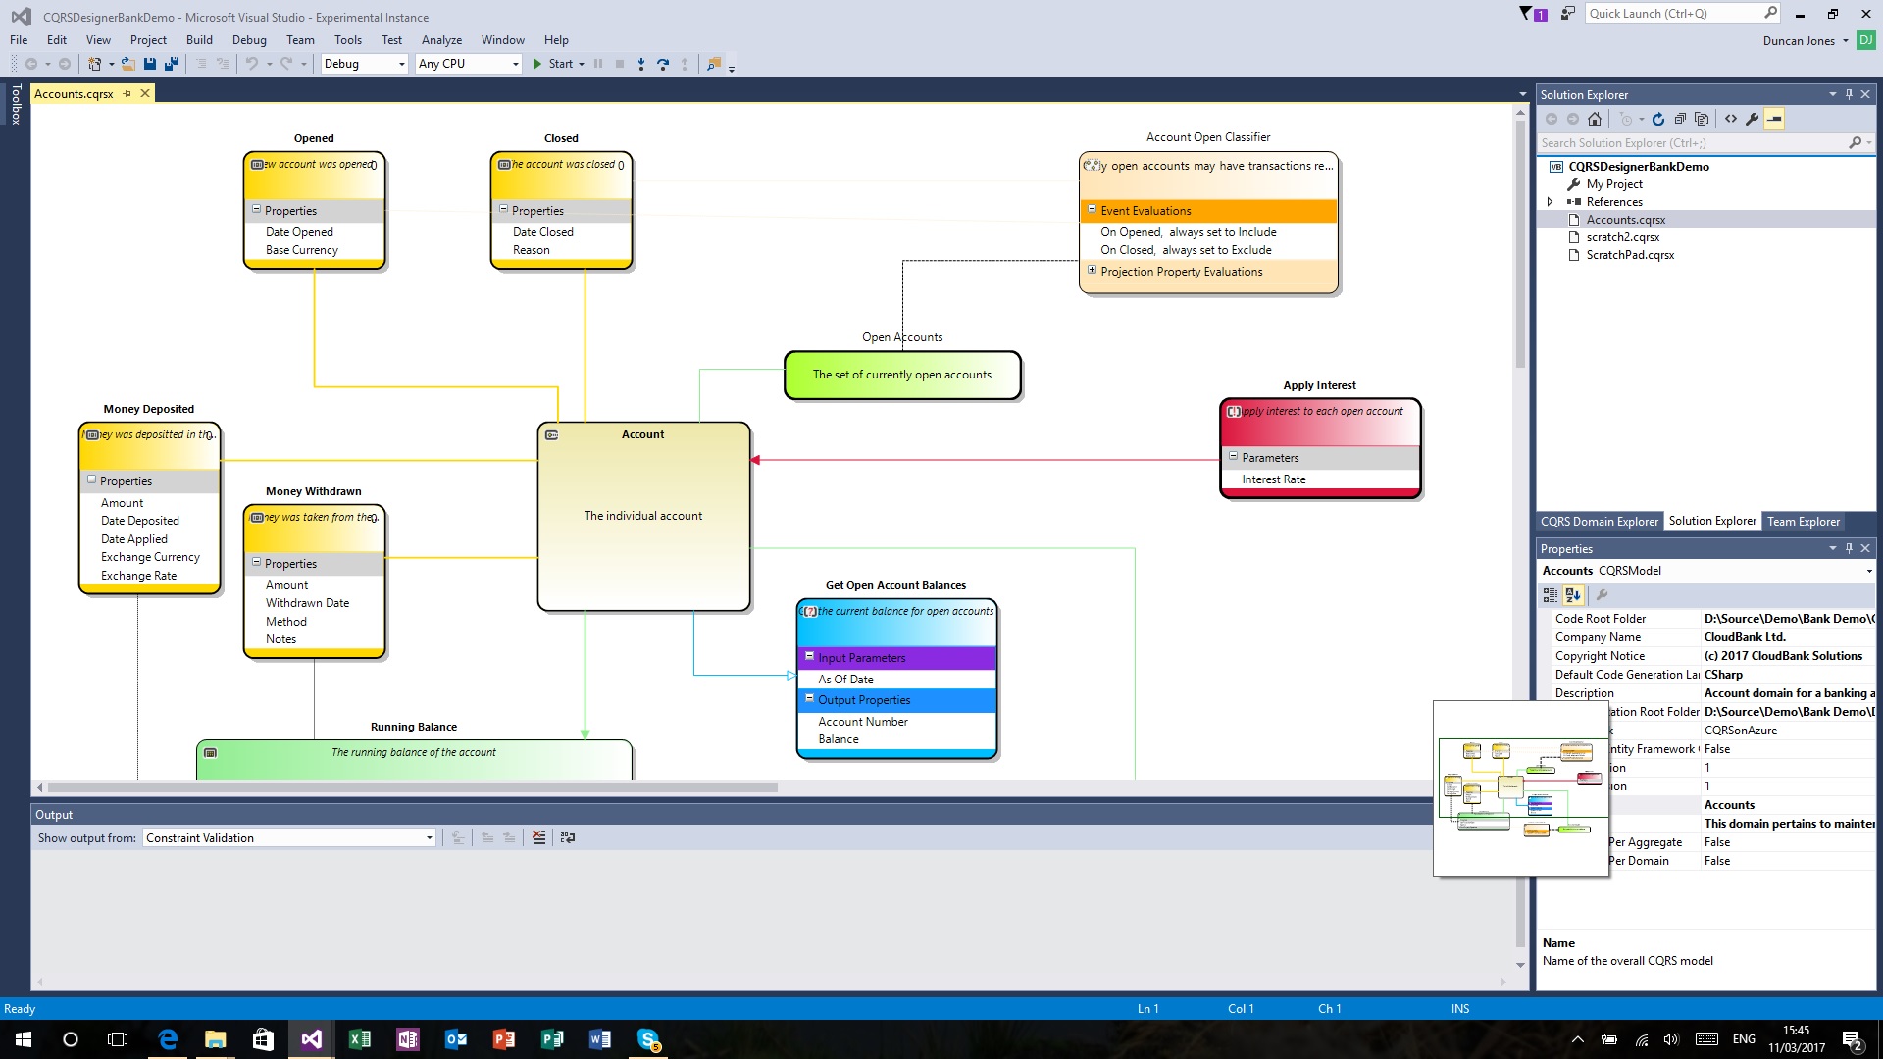Screen dimensions: 1883x1059
Task: Expand Projection Property Evaluations section
Action: (x=1092, y=271)
